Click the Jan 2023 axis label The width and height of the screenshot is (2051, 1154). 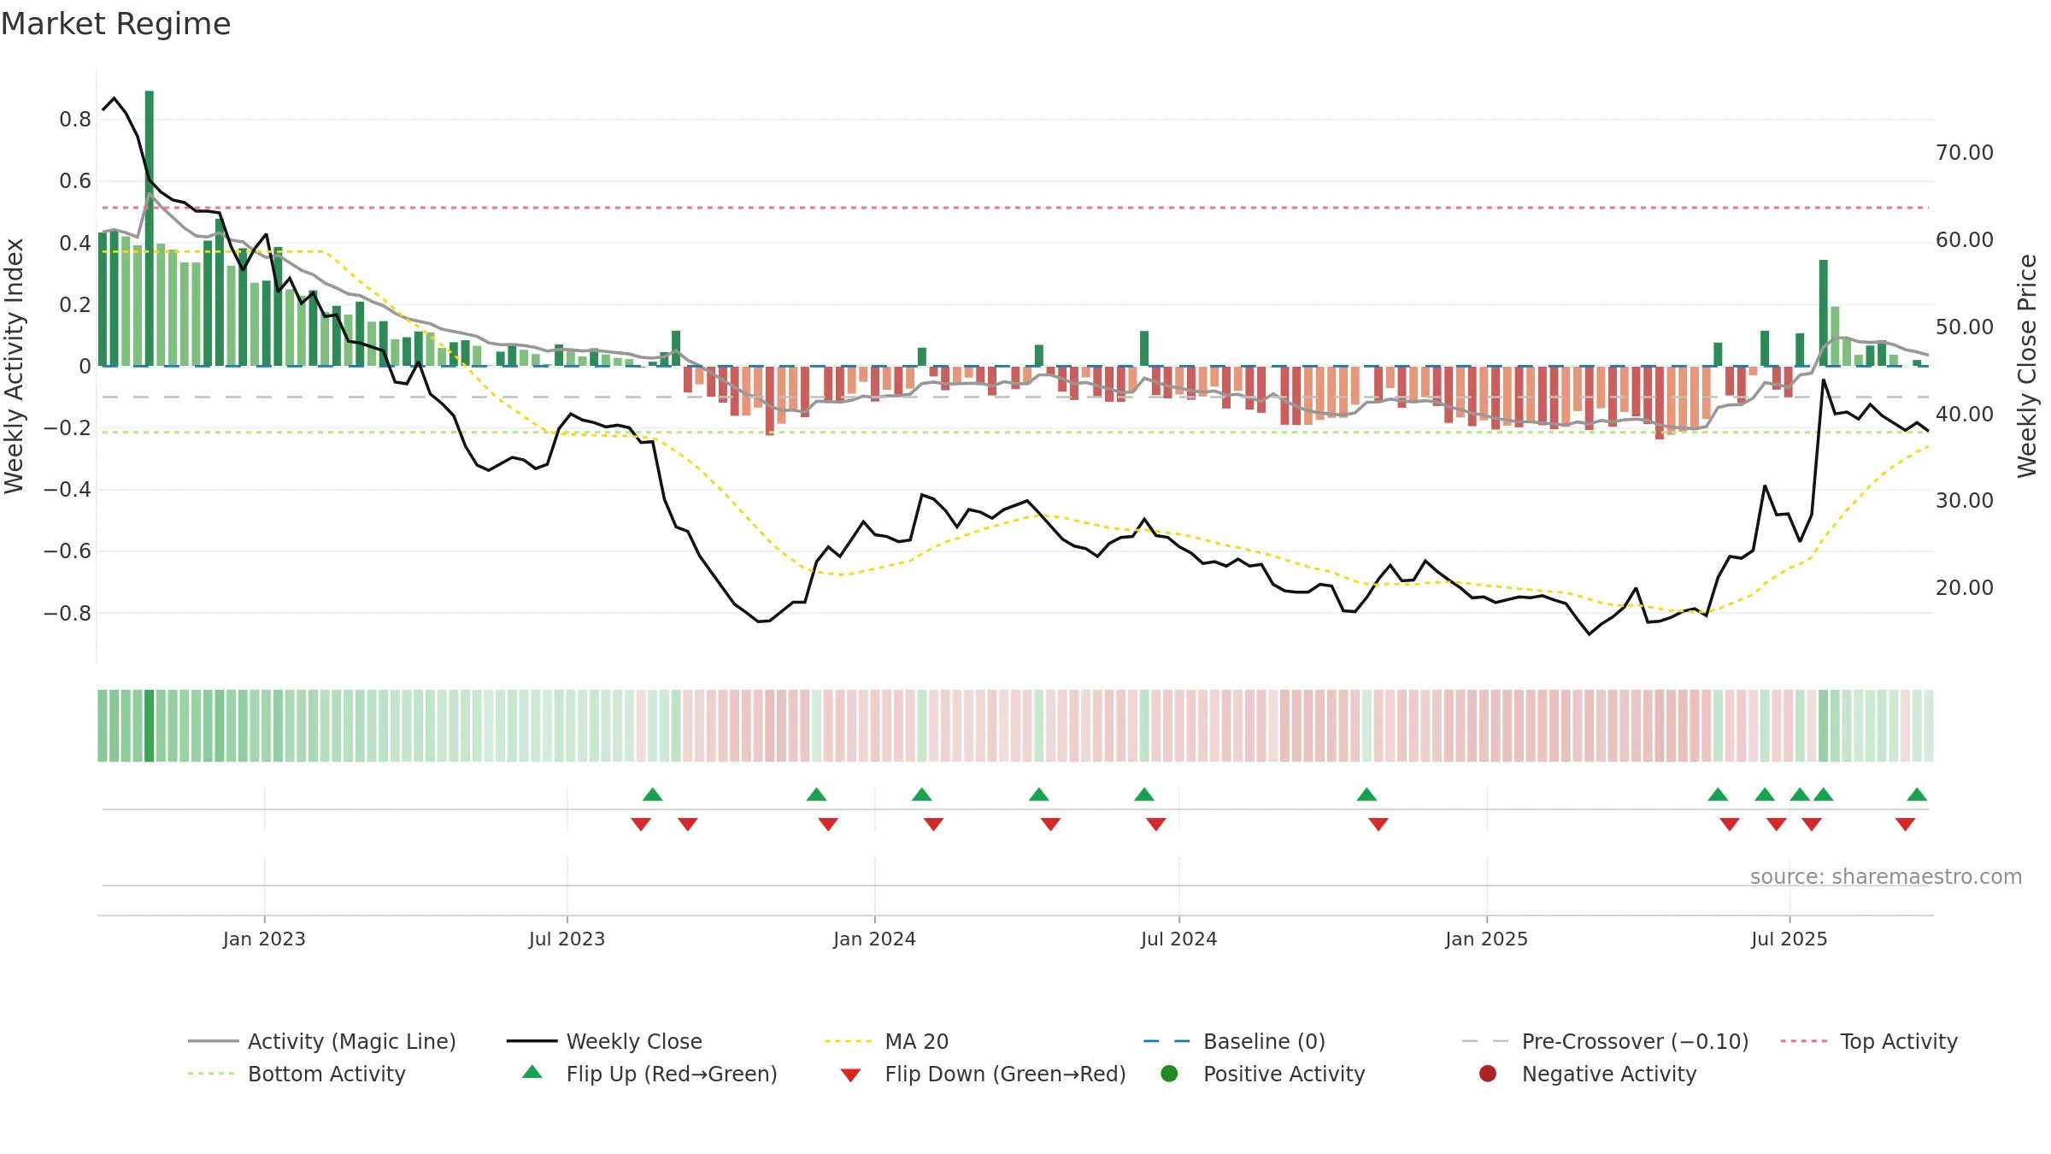[x=264, y=939]
